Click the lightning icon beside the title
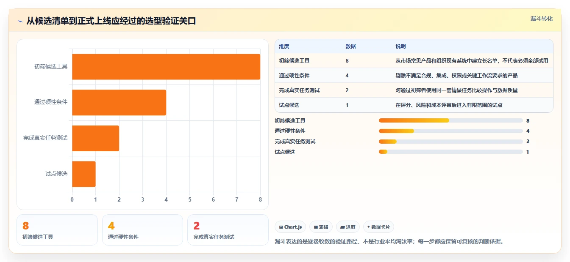570x262 pixels. click(20, 21)
